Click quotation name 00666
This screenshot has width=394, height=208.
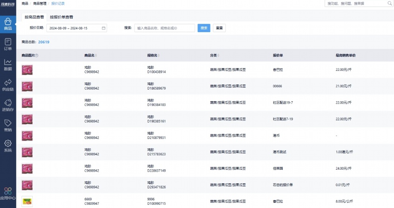pyautogui.click(x=278, y=86)
